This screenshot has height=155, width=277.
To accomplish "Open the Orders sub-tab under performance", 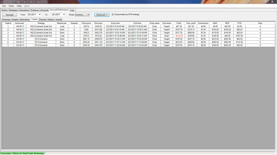I will [51, 20].
